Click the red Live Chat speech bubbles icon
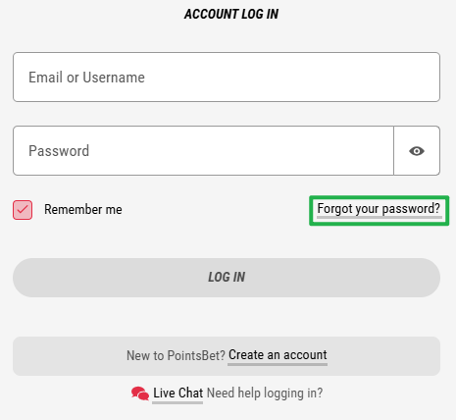Image resolution: width=456 pixels, height=420 pixels. click(140, 394)
